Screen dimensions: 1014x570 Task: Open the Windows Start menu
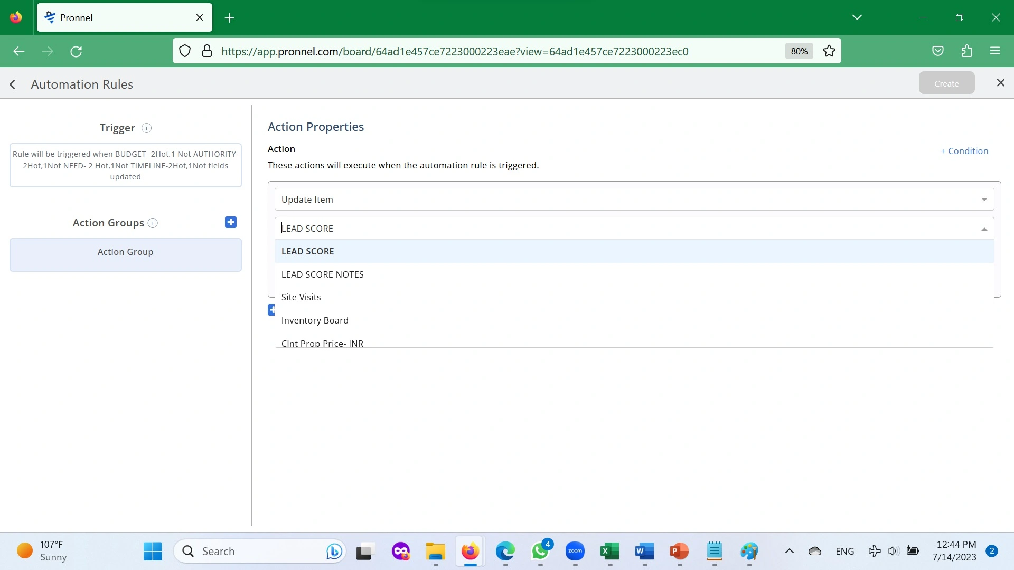tap(153, 552)
